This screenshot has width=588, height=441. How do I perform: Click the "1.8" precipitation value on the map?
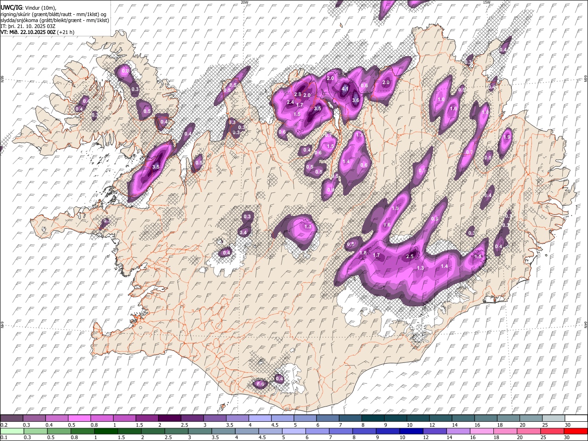(363, 253)
